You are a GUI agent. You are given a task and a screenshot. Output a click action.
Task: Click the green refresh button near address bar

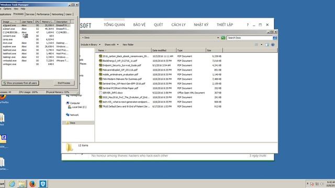click(x=223, y=38)
